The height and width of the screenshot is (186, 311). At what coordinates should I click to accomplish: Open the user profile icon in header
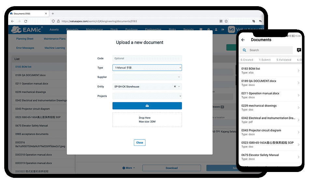216,29
